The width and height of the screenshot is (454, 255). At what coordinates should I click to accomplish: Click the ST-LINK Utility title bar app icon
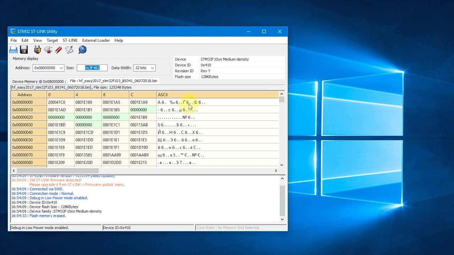click(13, 32)
